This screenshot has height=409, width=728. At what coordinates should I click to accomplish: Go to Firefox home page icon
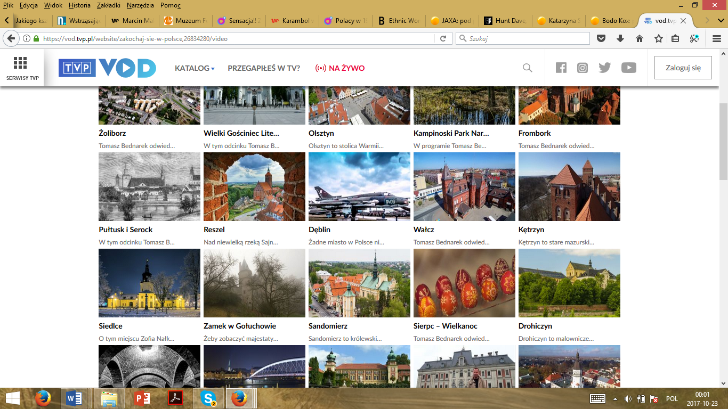(640, 38)
